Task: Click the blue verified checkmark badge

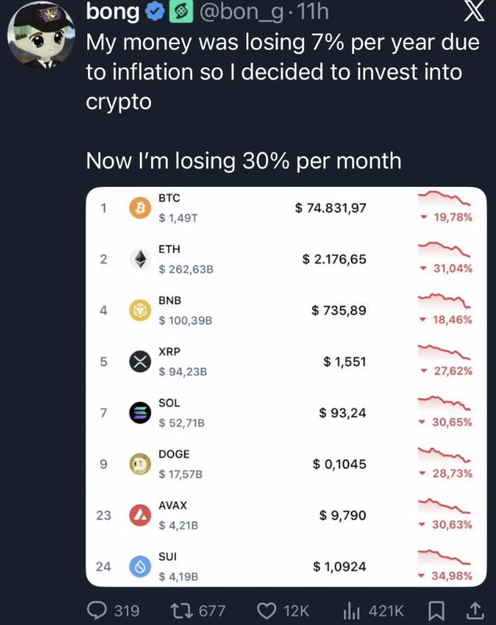Action: (156, 12)
